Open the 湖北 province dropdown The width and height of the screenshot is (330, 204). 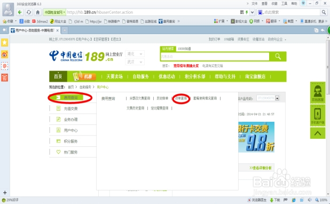pos(135,54)
